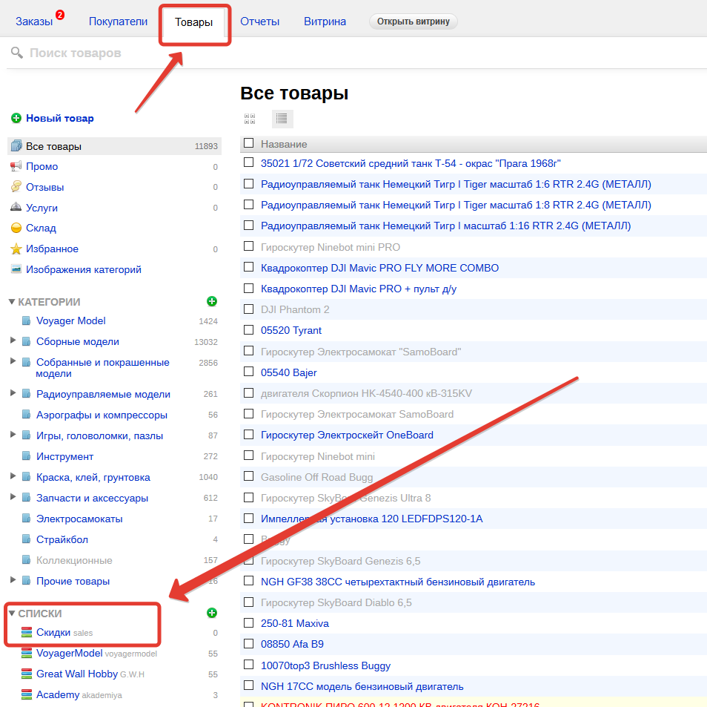Open the Скидки list

pyautogui.click(x=53, y=633)
